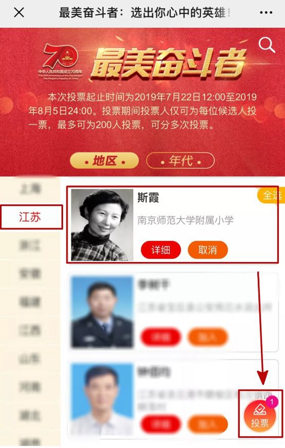Open red details button of second candidate
Screen dimensions: 285x448
point(161,337)
